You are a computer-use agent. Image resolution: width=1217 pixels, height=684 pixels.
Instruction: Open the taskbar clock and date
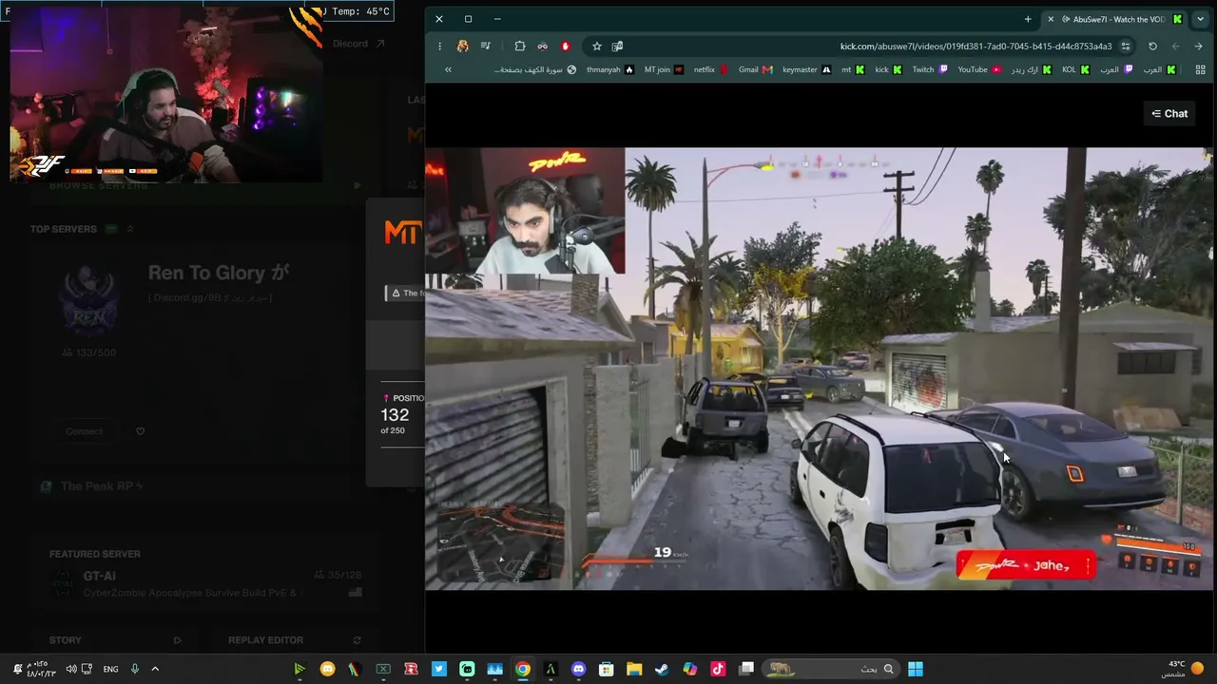click(41, 669)
